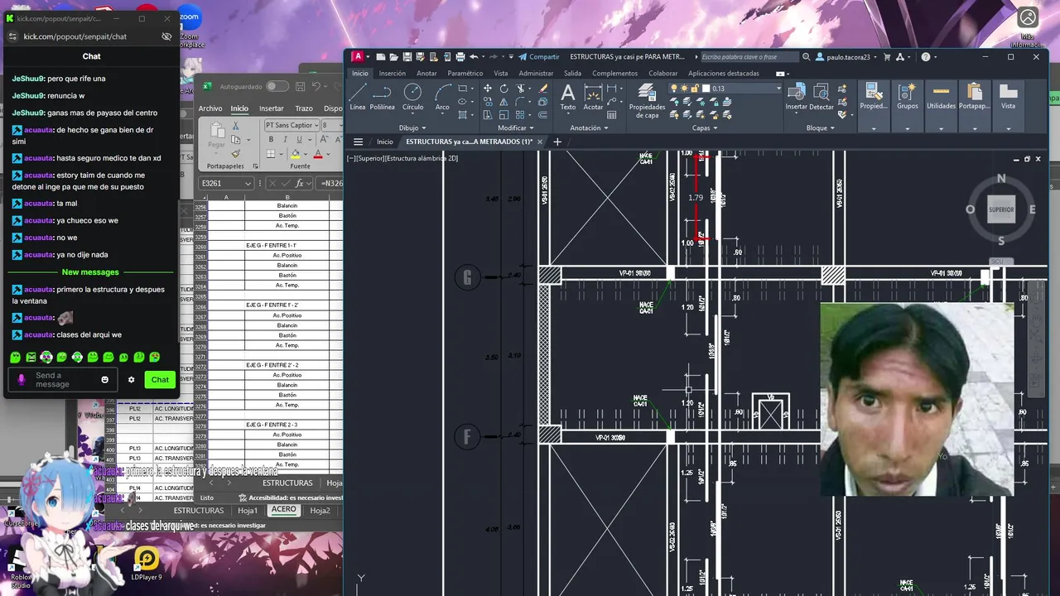
Task: Open the Anotar ribbon tab
Action: pos(426,73)
